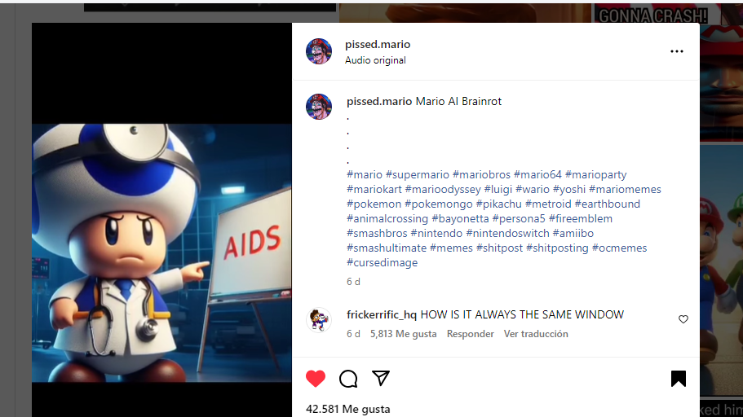
Task: Like frickerrific_hq's comment with heart icon
Action: click(x=683, y=319)
